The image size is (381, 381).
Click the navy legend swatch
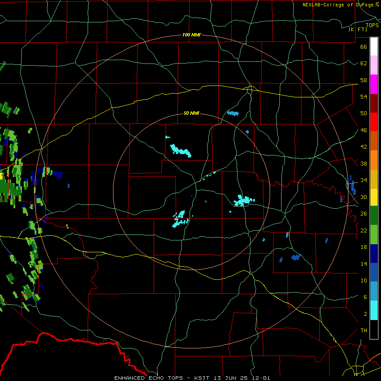coord(374,254)
